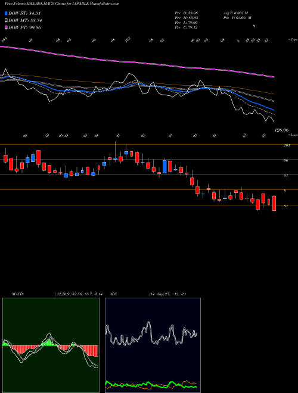Click the 96 price axis label
The height and width of the screenshot is (393, 298).
tap(285, 161)
